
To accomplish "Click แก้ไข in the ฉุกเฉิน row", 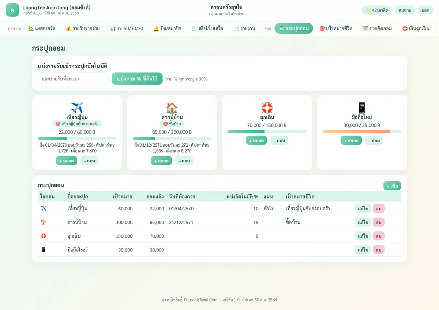I will [363, 236].
